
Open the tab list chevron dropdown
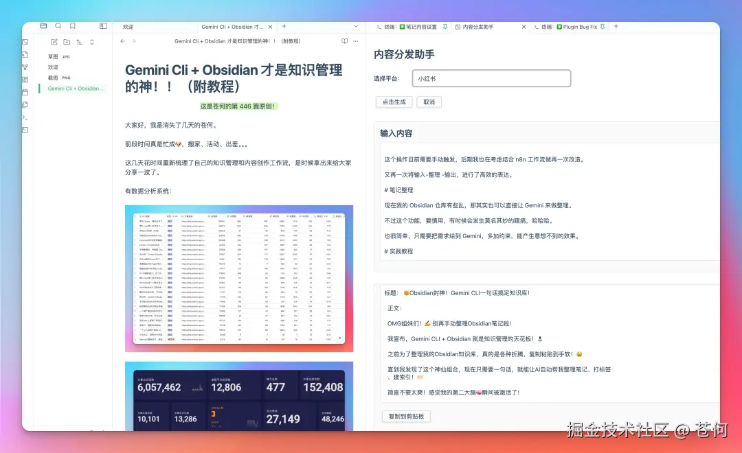click(355, 27)
